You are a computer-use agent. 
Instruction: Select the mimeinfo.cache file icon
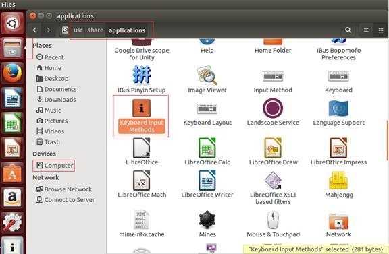tap(141, 220)
